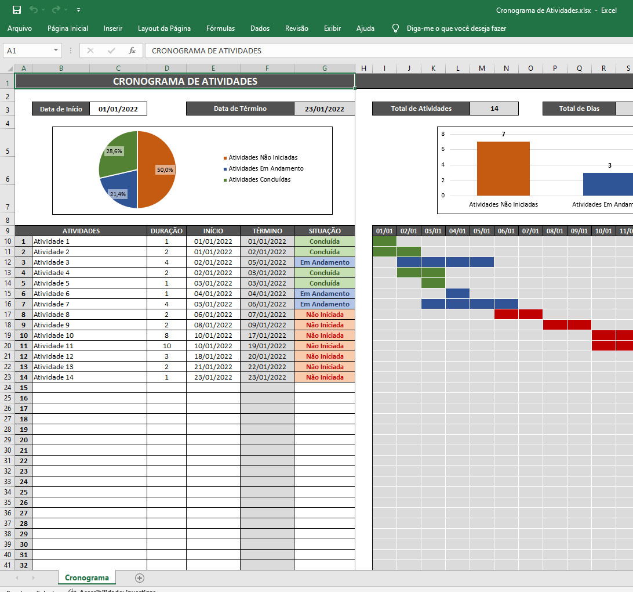The height and width of the screenshot is (592, 633).
Task: Expand the Name Box dropdown arrow
Action: [56, 50]
